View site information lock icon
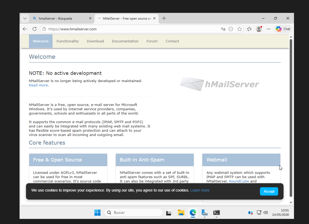The image size is (309, 224). (x=44, y=29)
